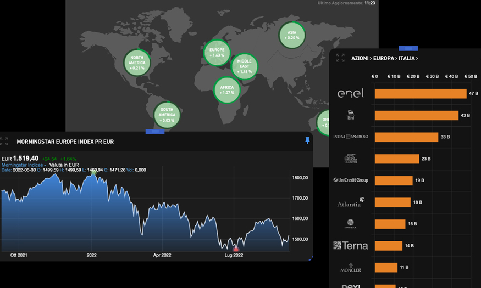The height and width of the screenshot is (288, 481).
Task: Click the Enel logo
Action: pyautogui.click(x=351, y=93)
